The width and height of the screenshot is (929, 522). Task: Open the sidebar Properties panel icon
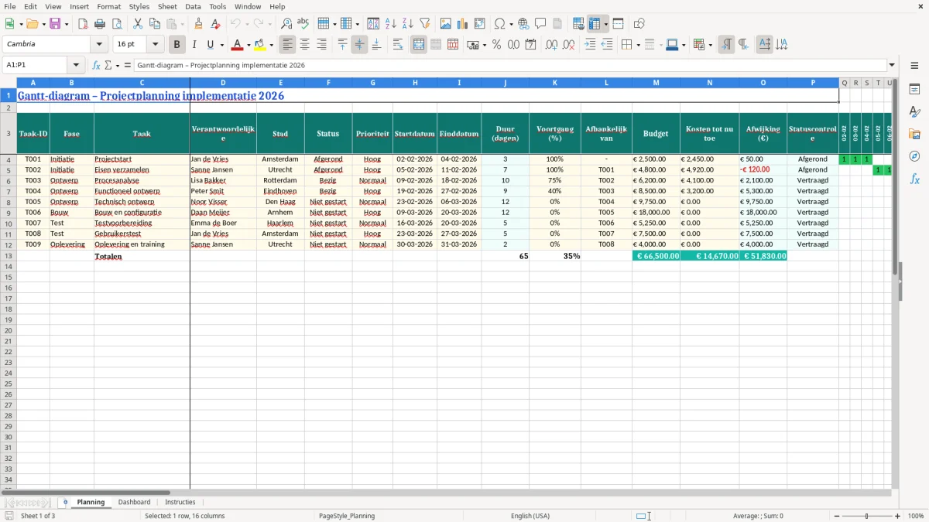click(915, 90)
